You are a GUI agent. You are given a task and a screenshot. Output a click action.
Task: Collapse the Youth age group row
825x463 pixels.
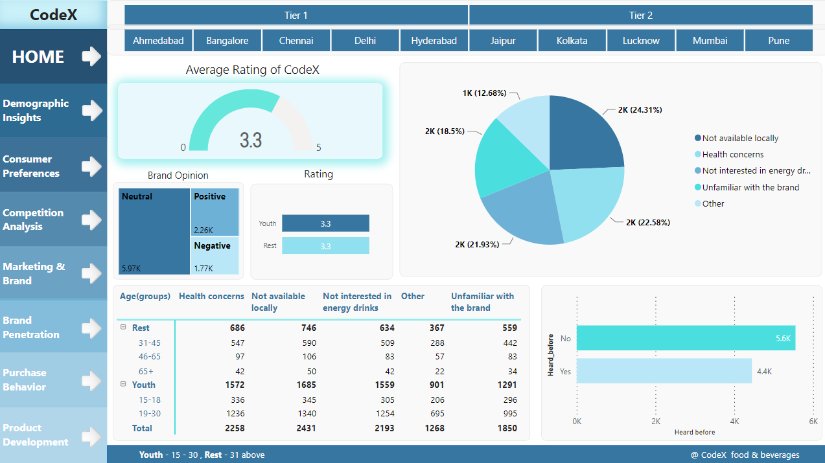pos(123,384)
